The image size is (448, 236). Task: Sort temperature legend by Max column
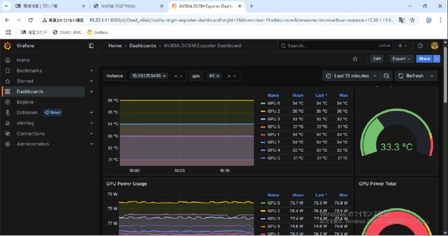343,96
